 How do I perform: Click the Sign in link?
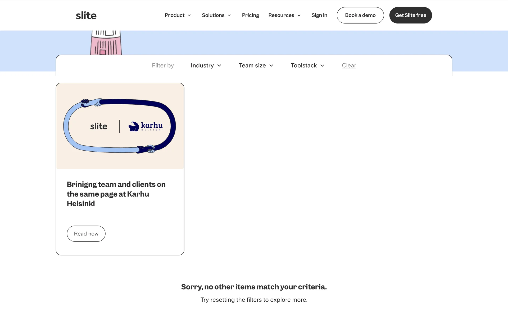[x=319, y=15]
